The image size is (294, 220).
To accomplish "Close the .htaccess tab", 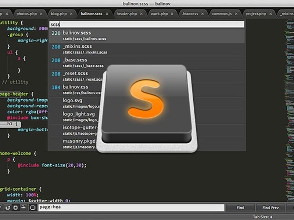I will [x=202, y=14].
